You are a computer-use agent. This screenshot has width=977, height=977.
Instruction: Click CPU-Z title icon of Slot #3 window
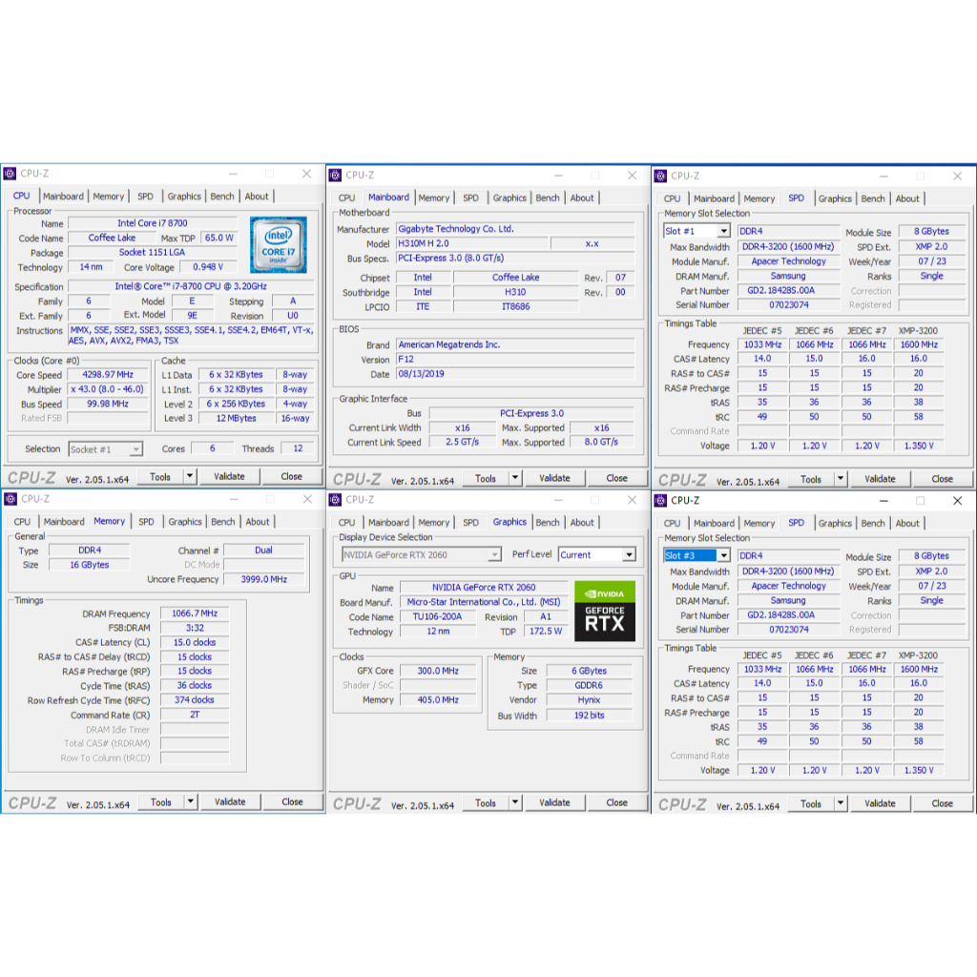(660, 500)
